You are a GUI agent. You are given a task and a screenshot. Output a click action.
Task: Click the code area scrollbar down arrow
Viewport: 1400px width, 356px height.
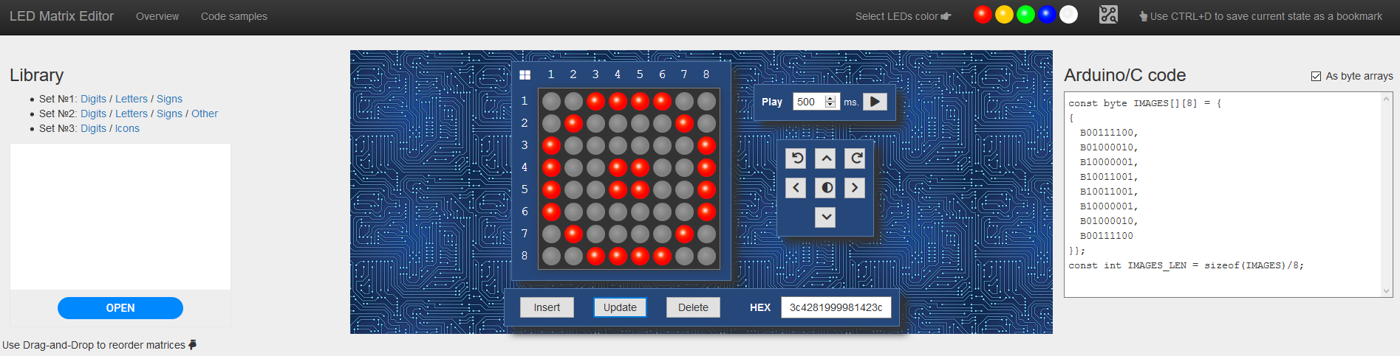click(x=1386, y=291)
